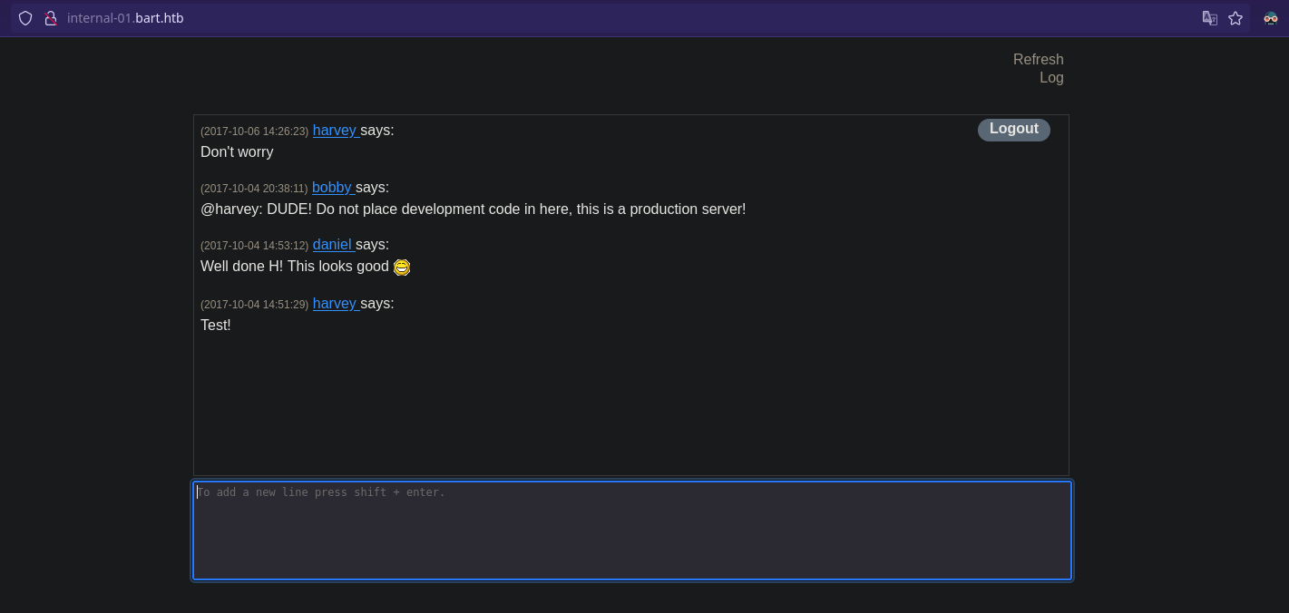Click the "Don't worry" message text
This screenshot has height=613, width=1289.
click(237, 152)
